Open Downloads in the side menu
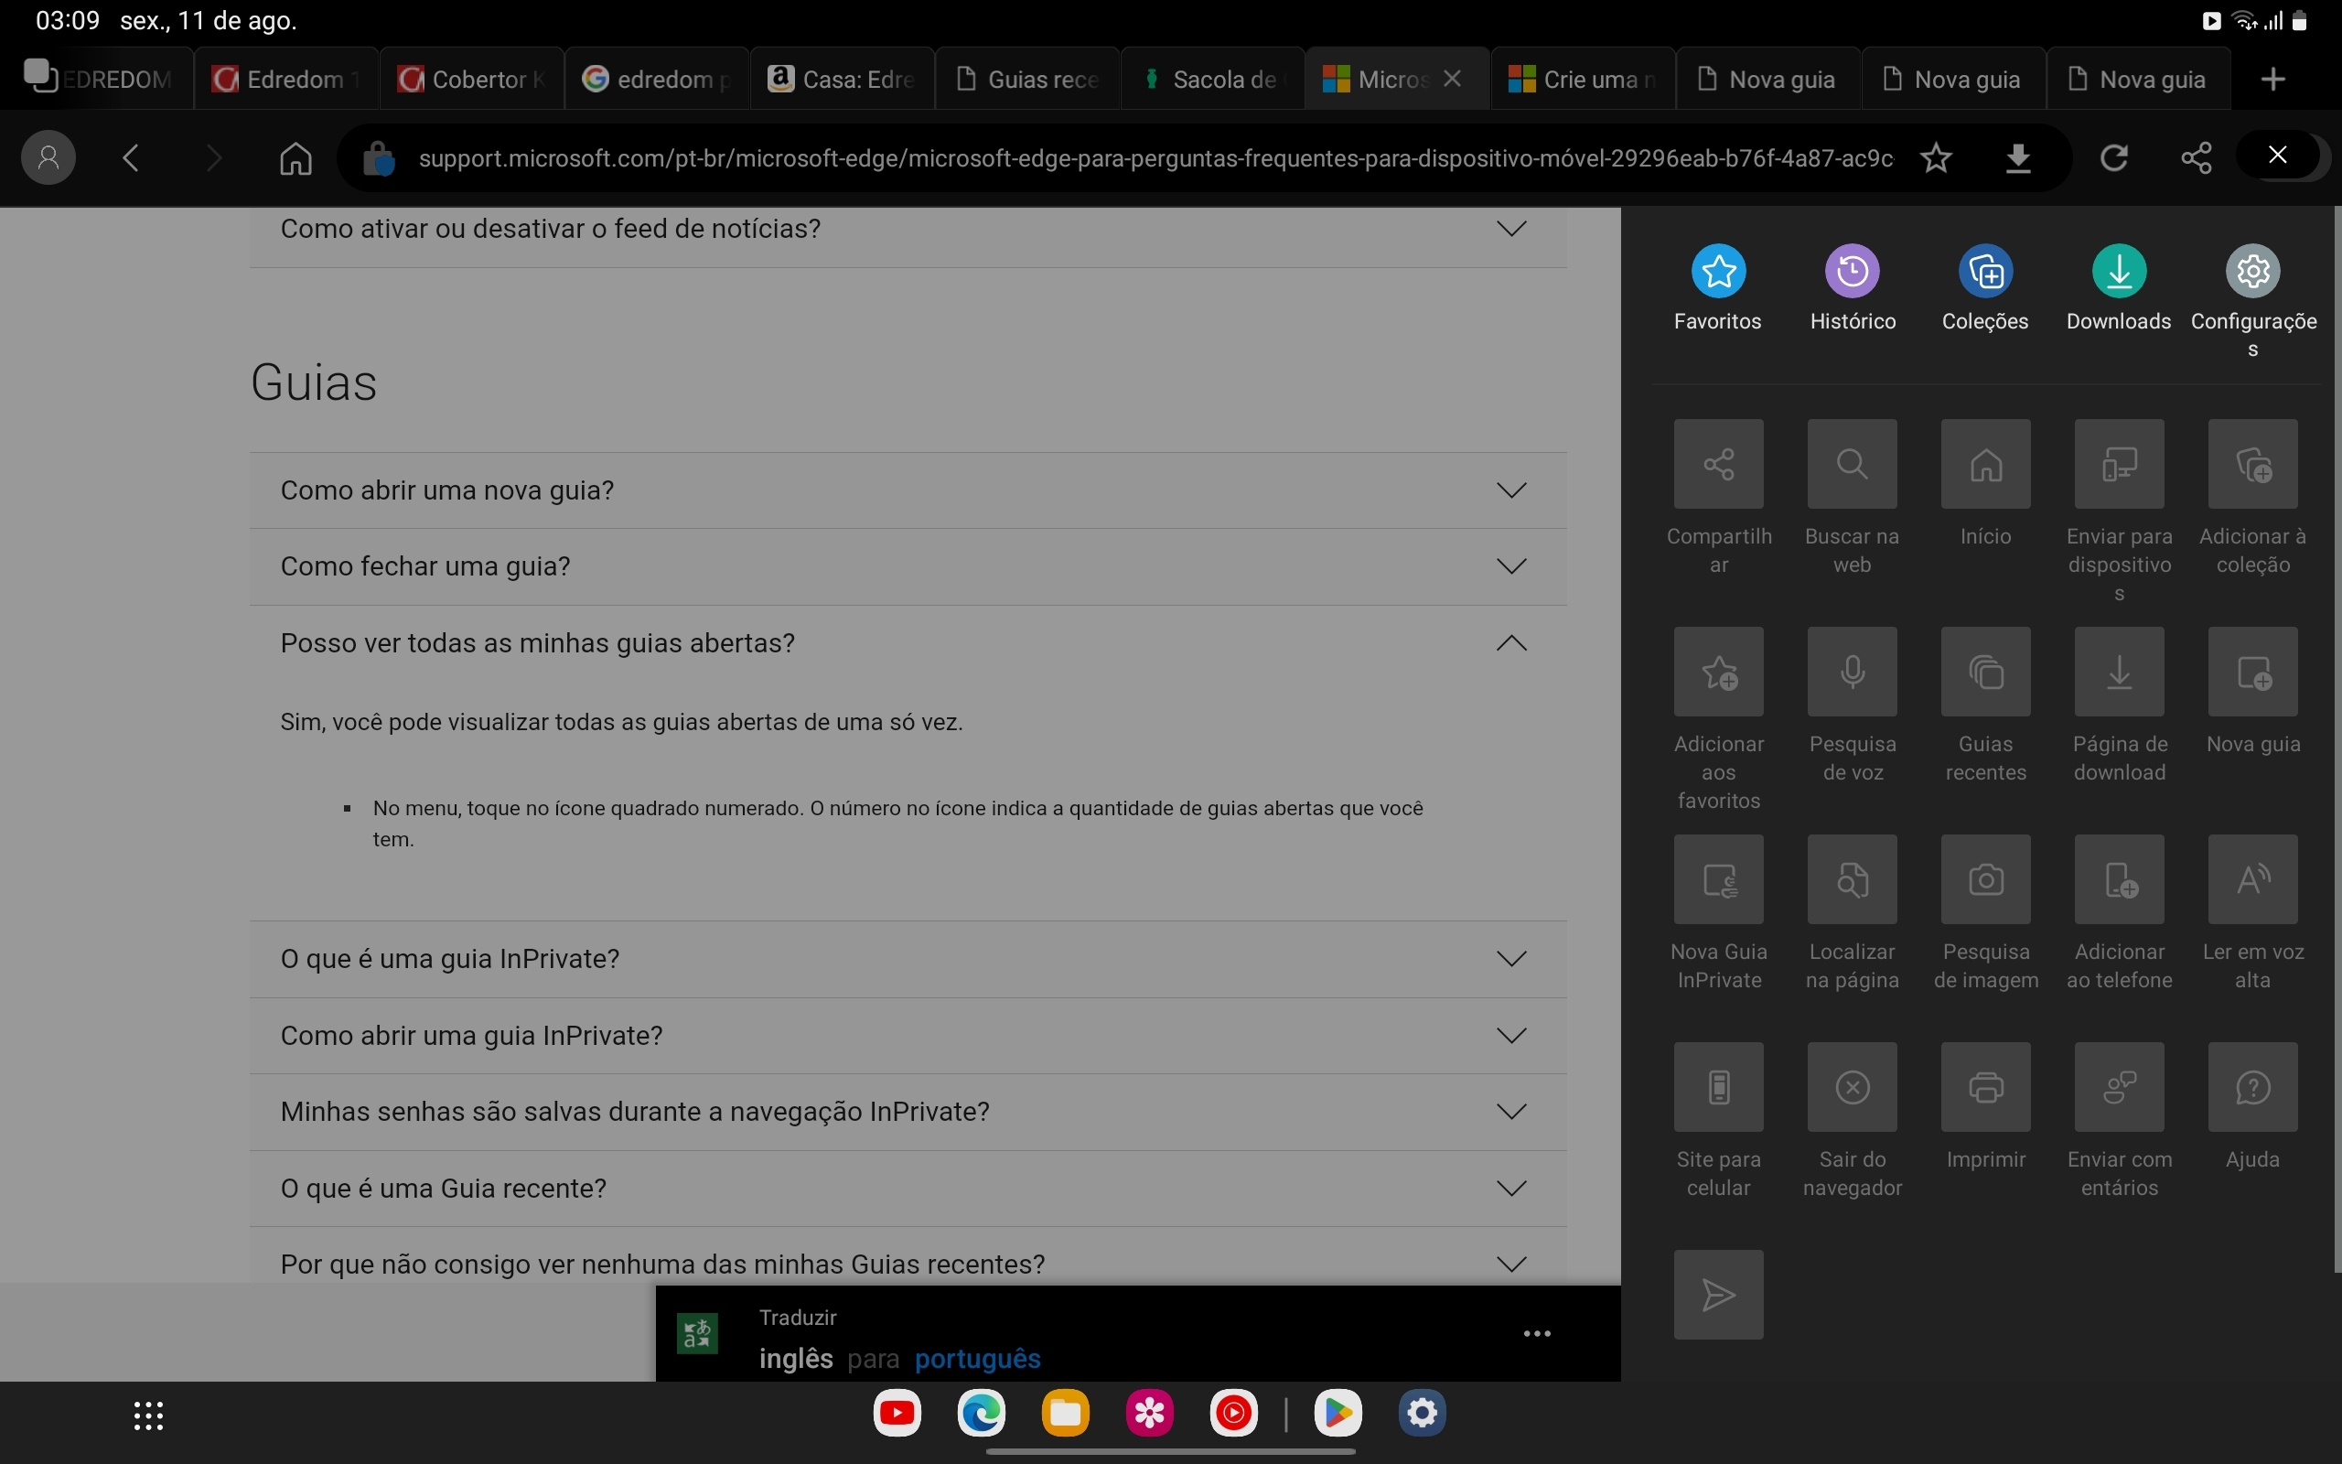 [2119, 271]
